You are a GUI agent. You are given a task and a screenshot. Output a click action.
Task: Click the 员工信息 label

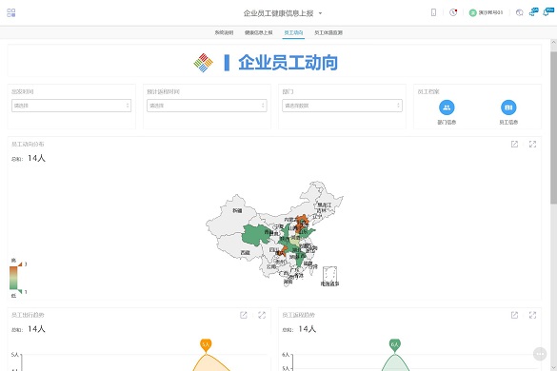point(508,122)
